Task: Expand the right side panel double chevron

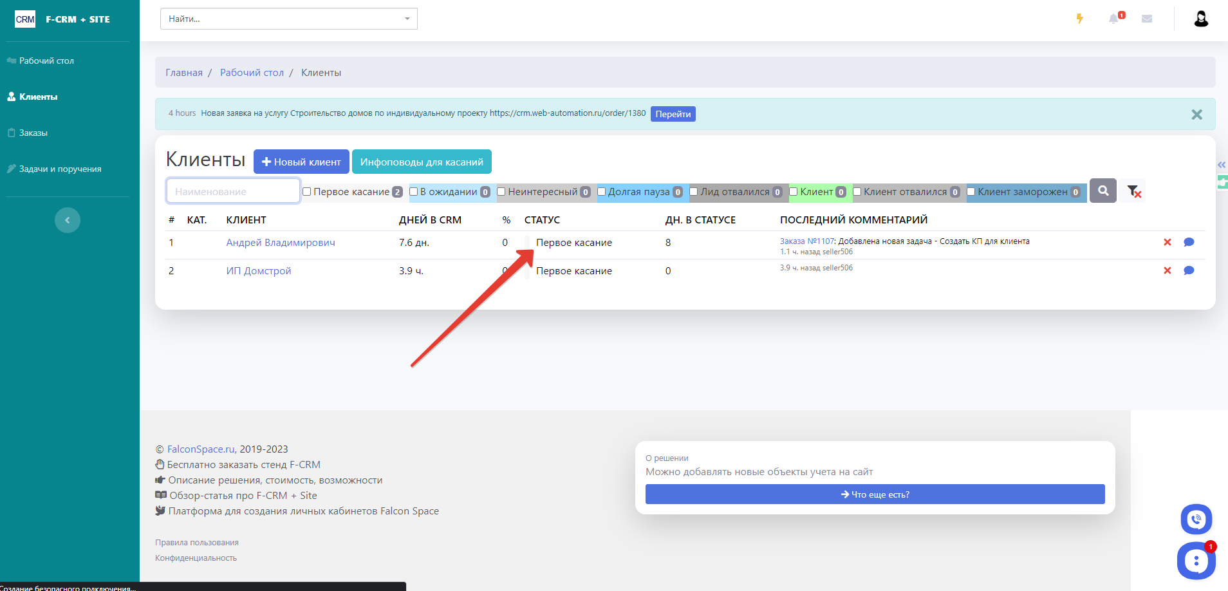Action: click(x=1222, y=165)
